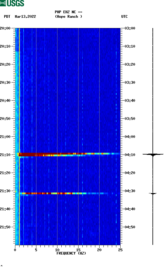This screenshot has width=166, height=269.
Task: Click the 04:10 UTC time label
Action: pos(130,155)
